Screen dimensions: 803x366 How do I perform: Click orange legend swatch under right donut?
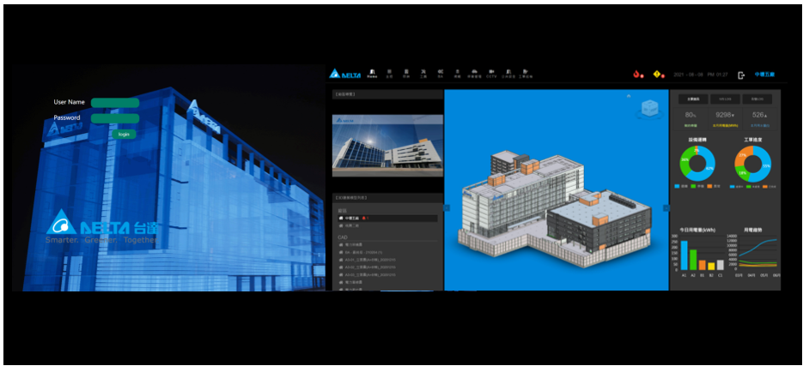coord(765,187)
